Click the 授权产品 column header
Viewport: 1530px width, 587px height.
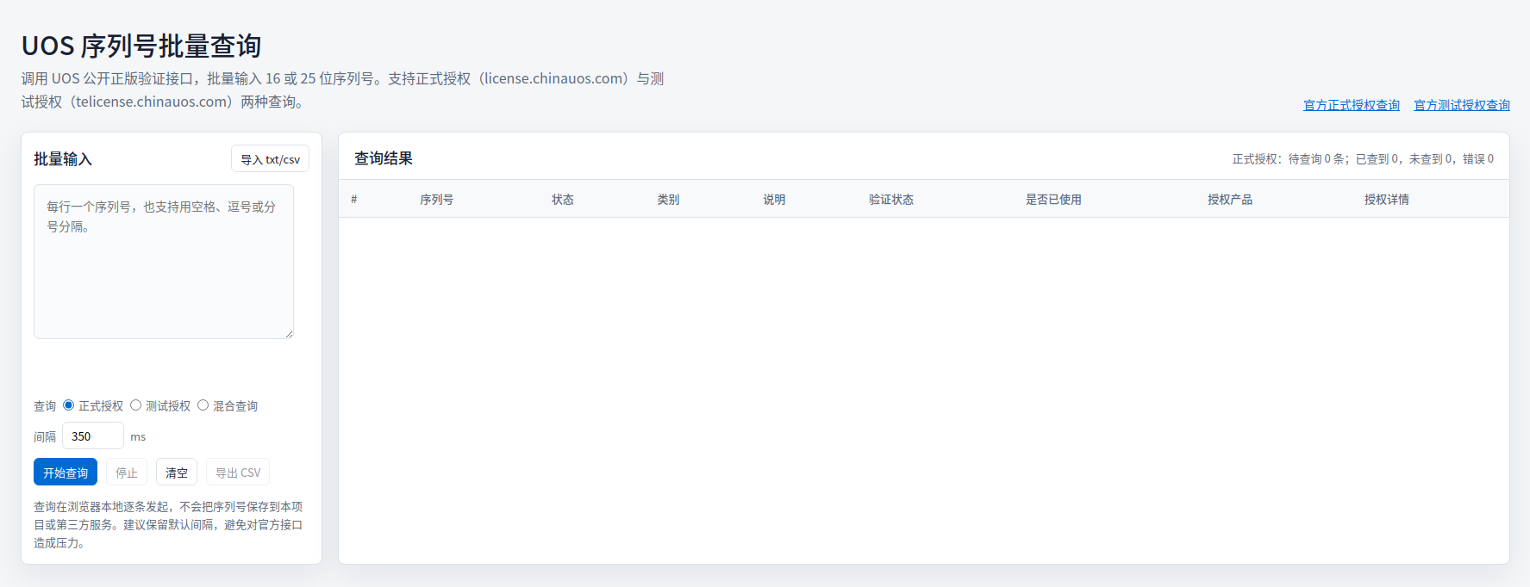1230,200
